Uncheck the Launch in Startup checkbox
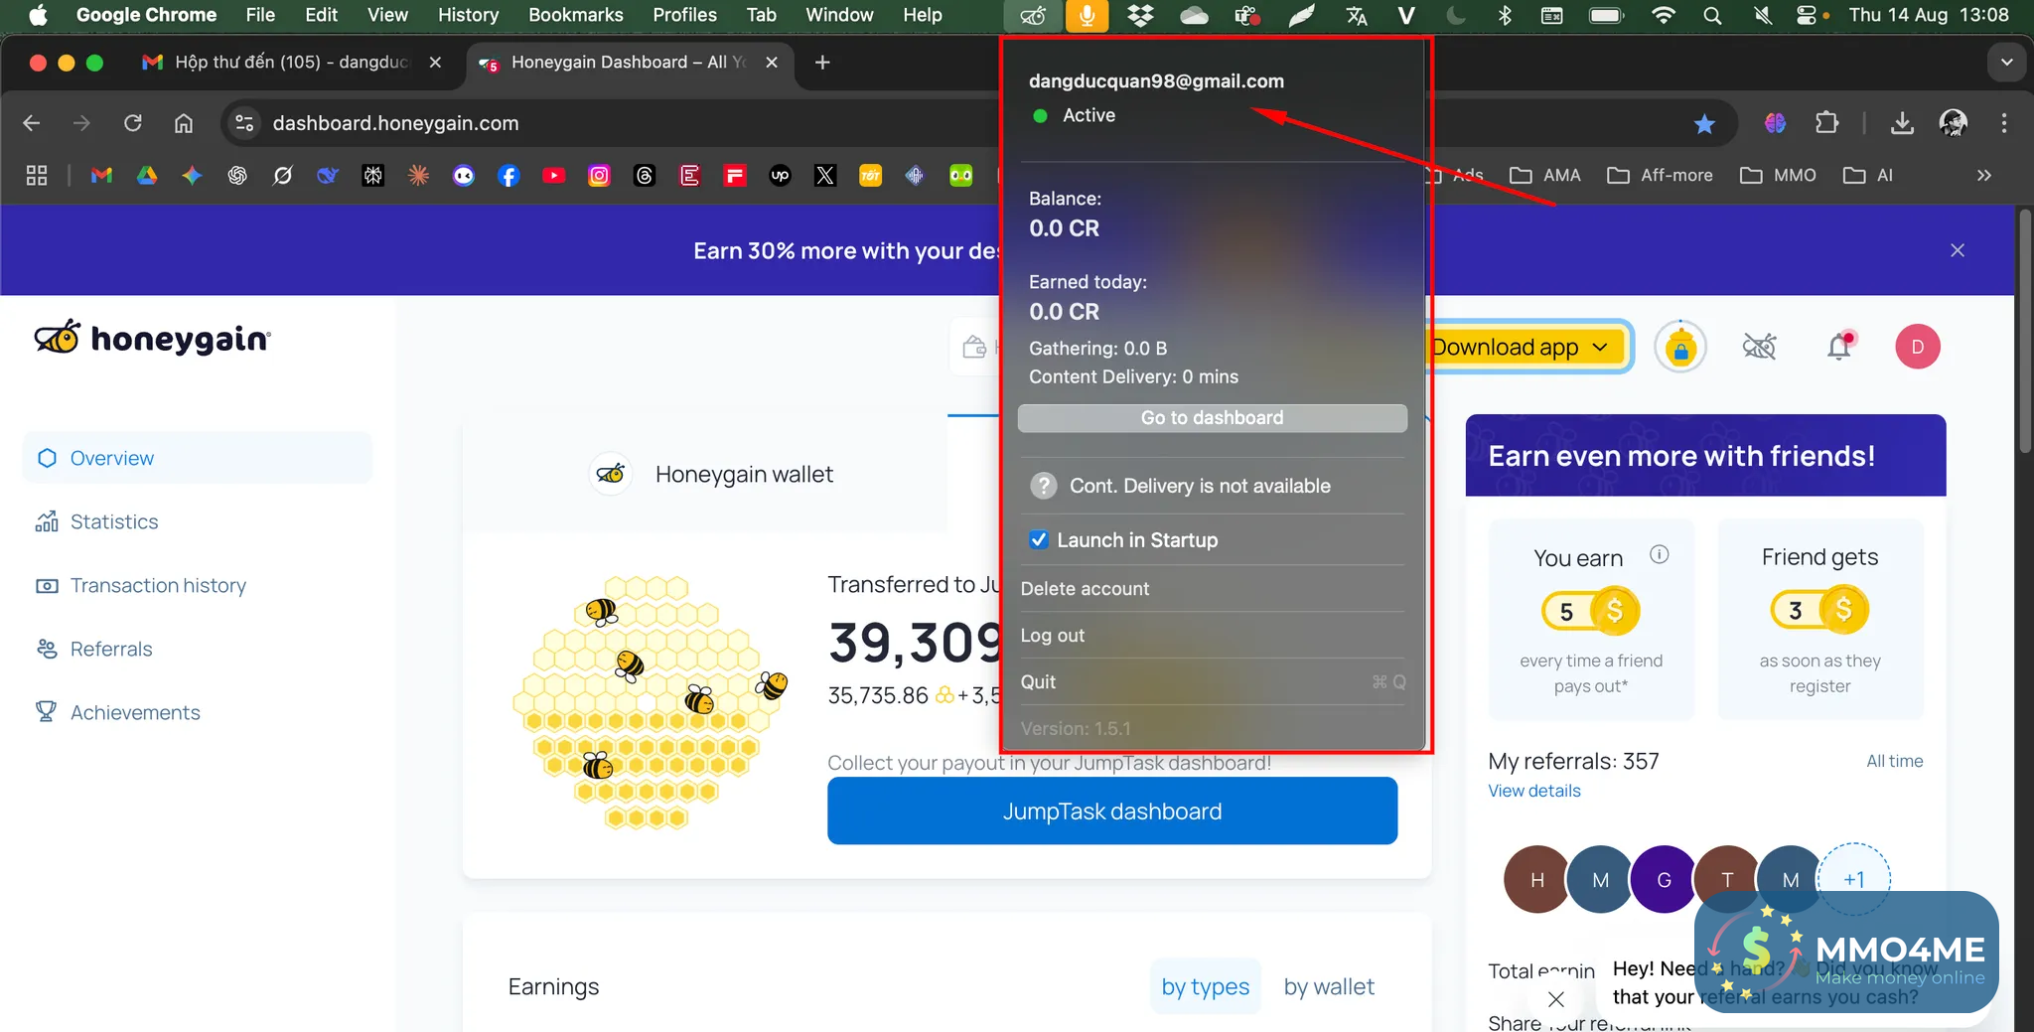The image size is (2034, 1032). (1039, 539)
